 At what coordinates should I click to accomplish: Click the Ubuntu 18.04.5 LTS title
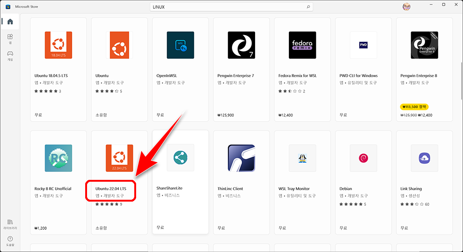coord(51,76)
